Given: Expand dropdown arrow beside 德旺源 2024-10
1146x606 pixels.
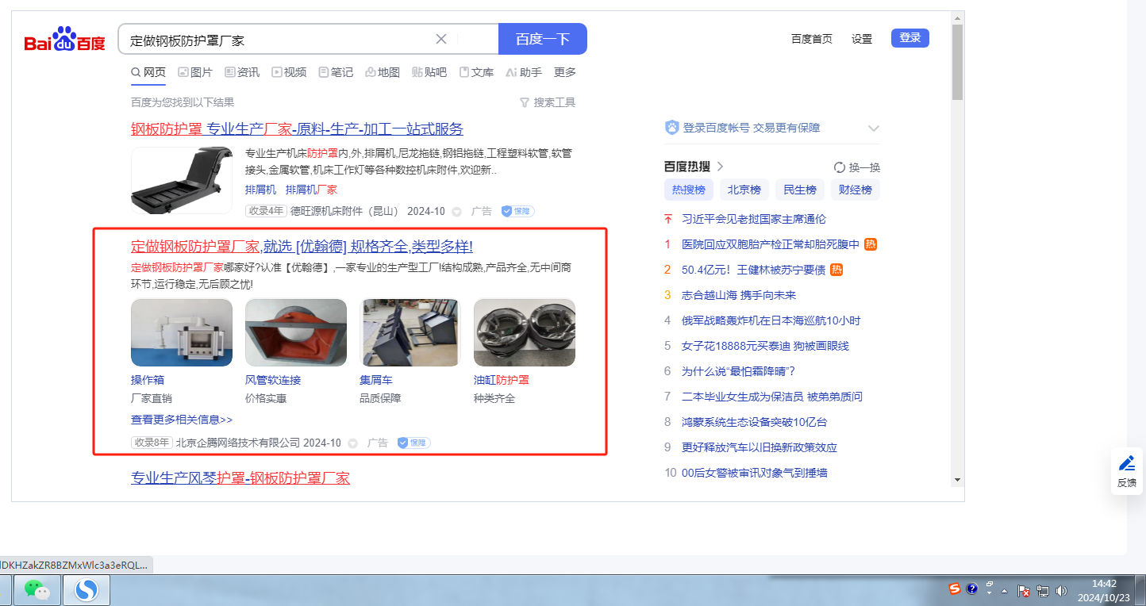Looking at the screenshot, I should [456, 212].
